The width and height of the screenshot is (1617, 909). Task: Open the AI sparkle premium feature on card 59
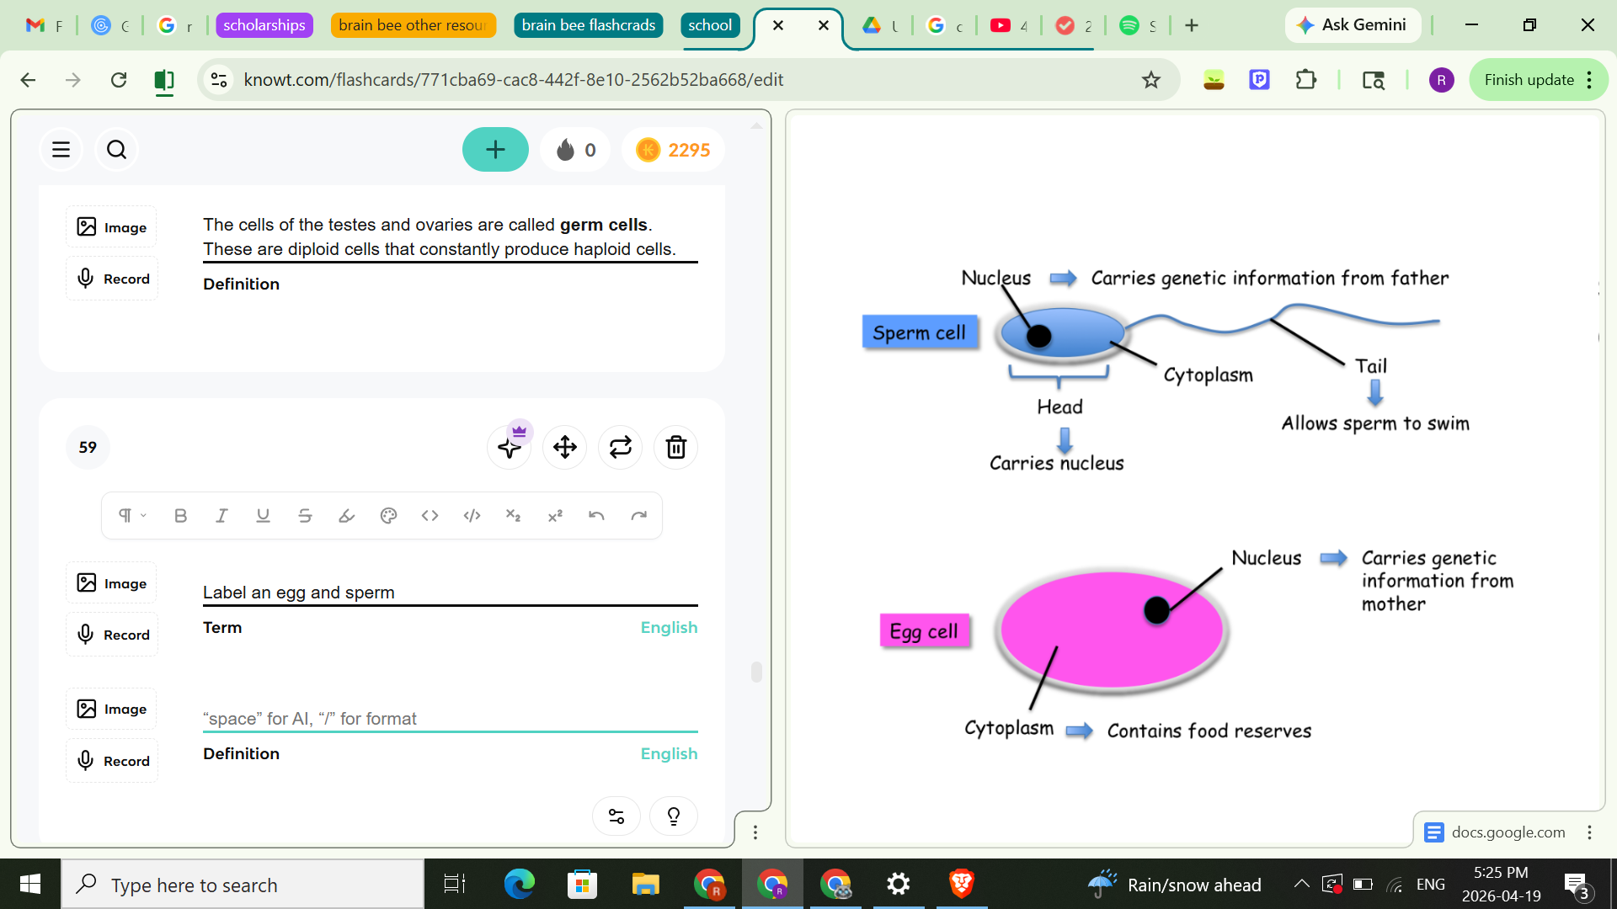[509, 447]
